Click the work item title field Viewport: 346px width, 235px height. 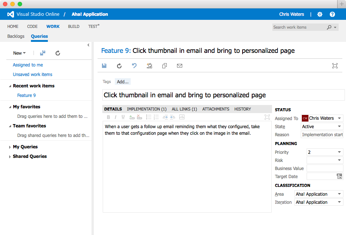pyautogui.click(x=223, y=95)
